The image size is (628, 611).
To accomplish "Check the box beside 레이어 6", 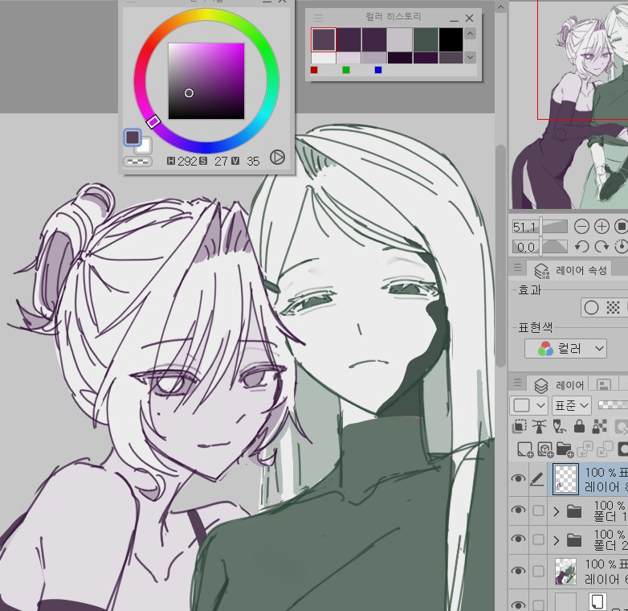I will (538, 571).
